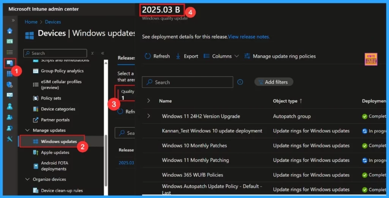Open Tenant administration icon
This screenshot has height=198, width=389.
click(x=9, y=128)
